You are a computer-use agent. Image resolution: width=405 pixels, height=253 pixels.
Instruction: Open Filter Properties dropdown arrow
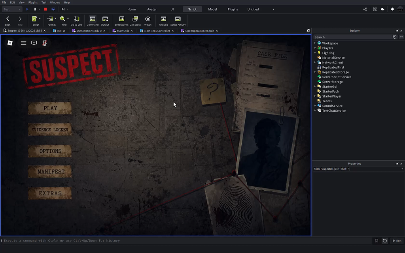(402, 169)
